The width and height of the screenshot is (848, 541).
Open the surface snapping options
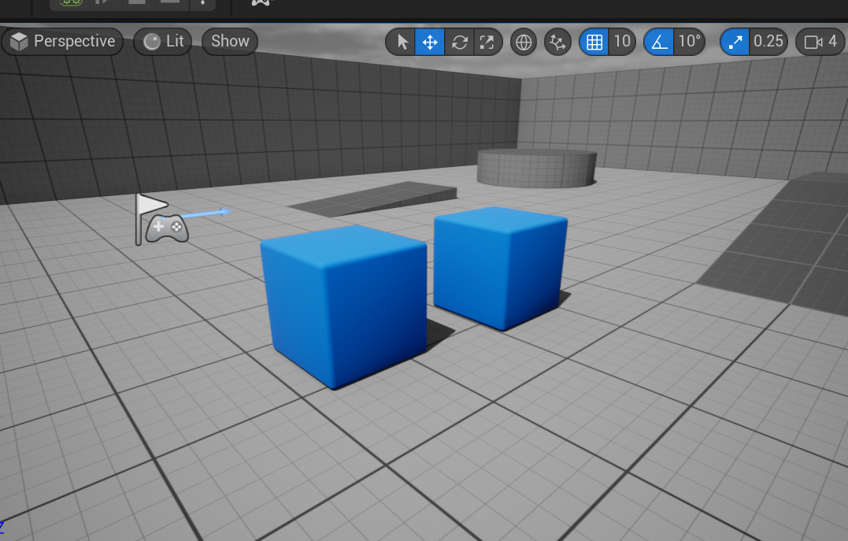(x=557, y=42)
